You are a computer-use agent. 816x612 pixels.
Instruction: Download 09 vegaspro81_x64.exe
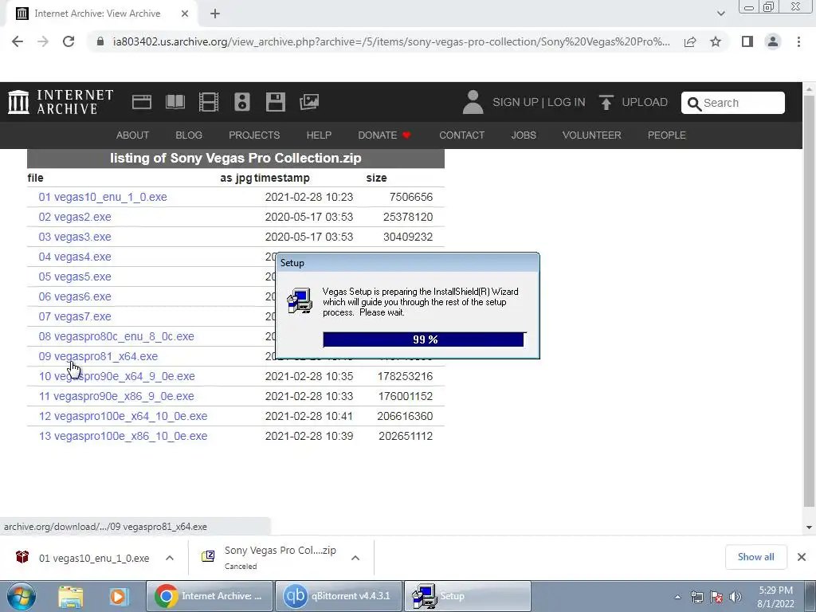(x=98, y=356)
